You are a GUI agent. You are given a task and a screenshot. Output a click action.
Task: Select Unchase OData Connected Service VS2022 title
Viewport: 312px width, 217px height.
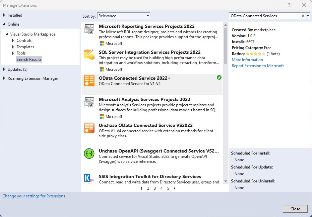[146, 126]
